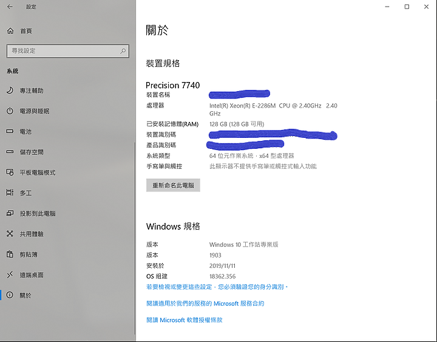Click 重新命名此電腦 button
The height and width of the screenshot is (342, 437).
(x=173, y=185)
